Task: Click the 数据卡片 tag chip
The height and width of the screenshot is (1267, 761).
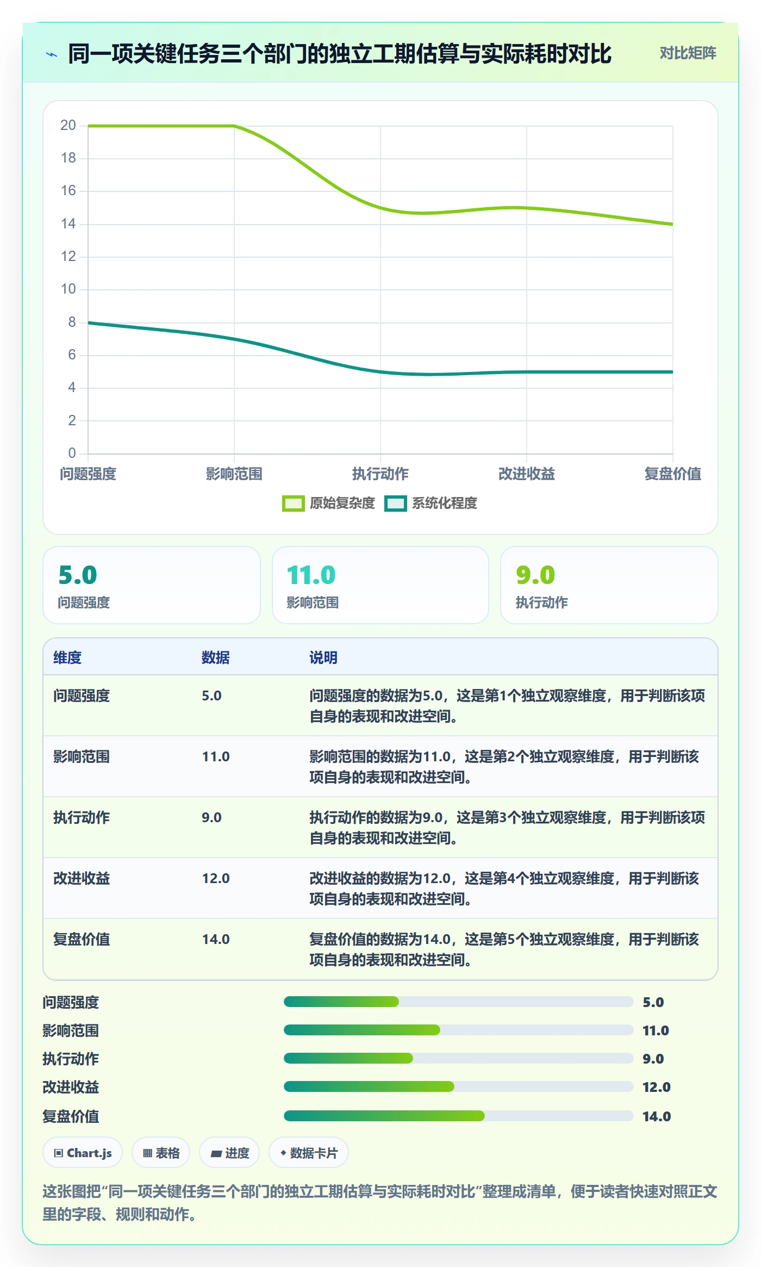Action: coord(309,1153)
